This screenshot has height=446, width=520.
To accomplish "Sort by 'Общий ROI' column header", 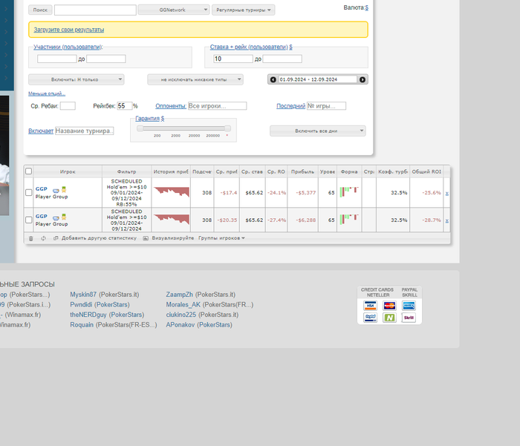I will 426,171.
